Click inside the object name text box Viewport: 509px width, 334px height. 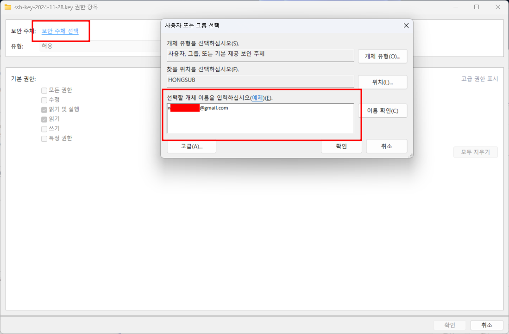point(260,119)
